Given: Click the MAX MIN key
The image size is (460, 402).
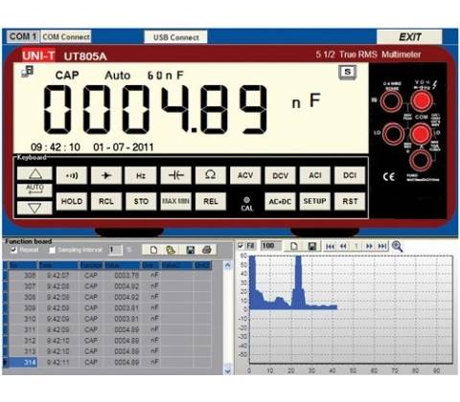Looking at the screenshot, I should click(175, 201).
